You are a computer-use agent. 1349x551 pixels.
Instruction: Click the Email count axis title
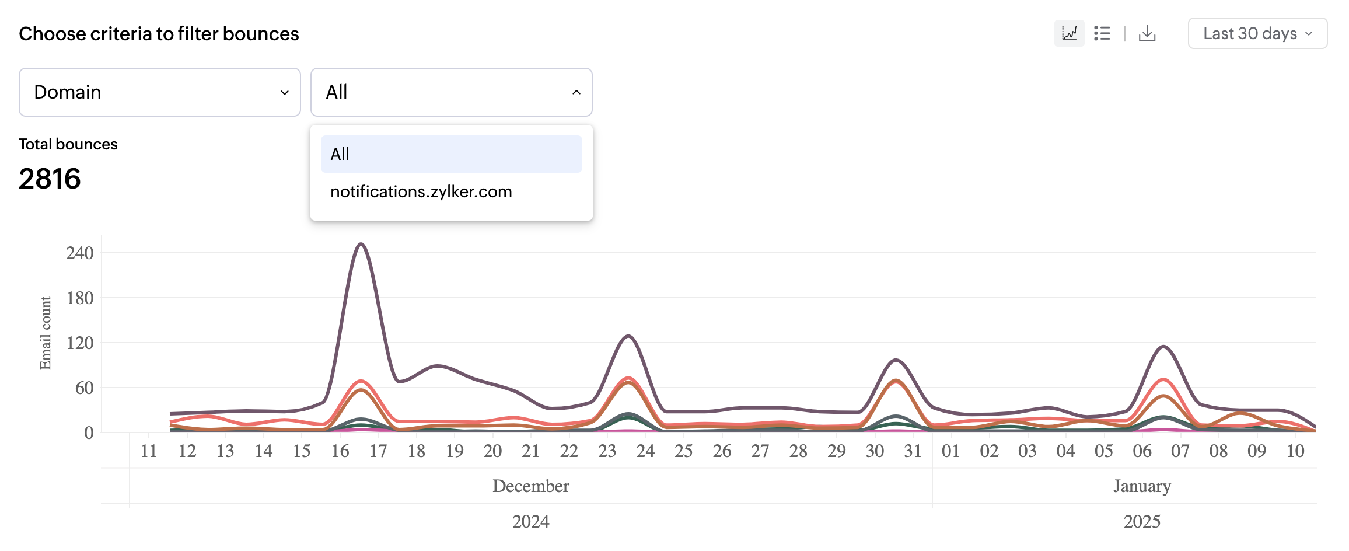pyautogui.click(x=46, y=333)
